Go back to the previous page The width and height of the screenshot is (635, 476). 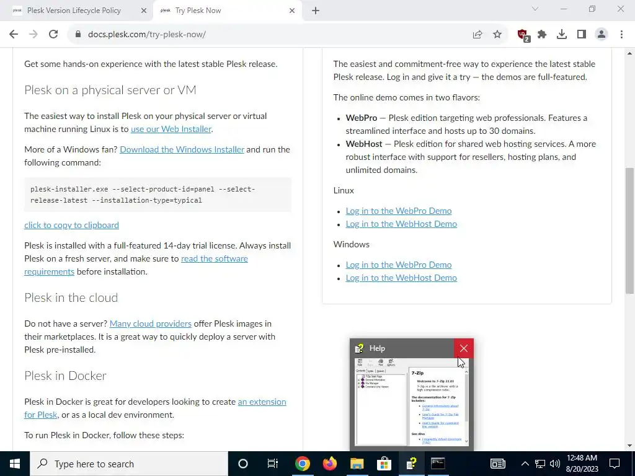point(14,35)
